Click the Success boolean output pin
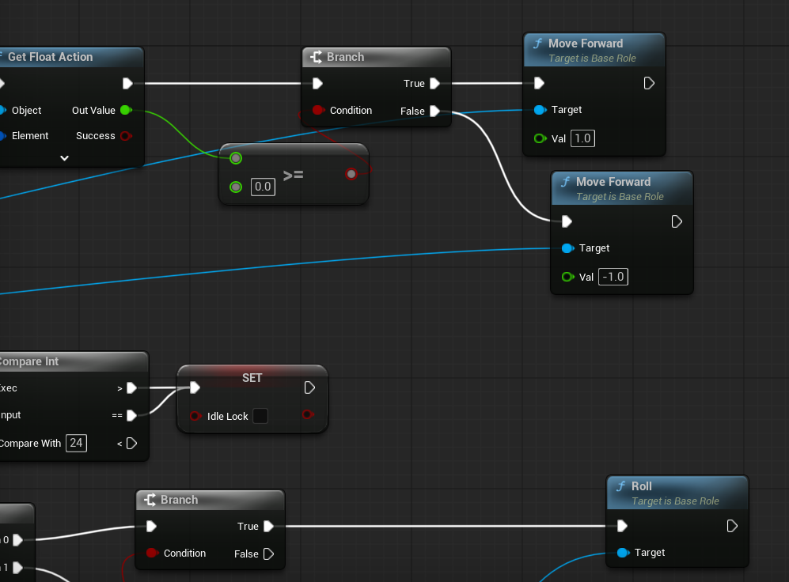This screenshot has height=582, width=789. tap(126, 136)
